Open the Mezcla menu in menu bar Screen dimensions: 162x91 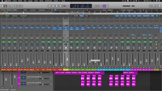(x=41, y=1)
